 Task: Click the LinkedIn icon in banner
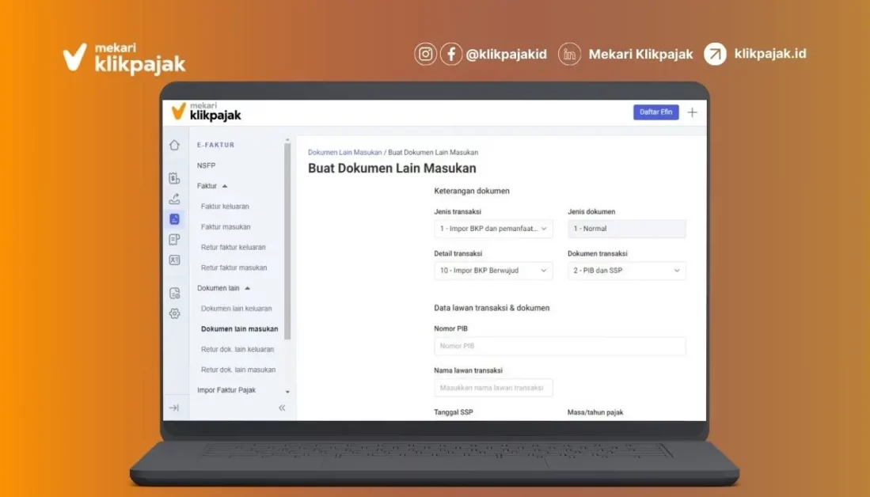tap(569, 55)
